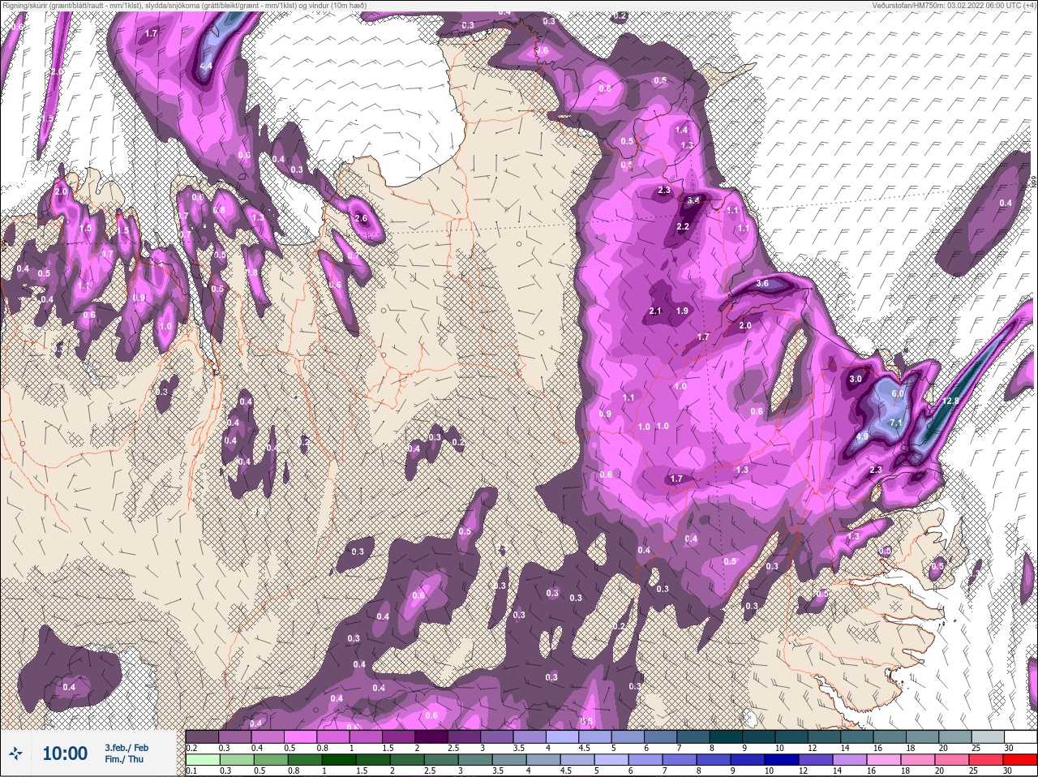Click the 3.4 precipitation value on map
The height and width of the screenshot is (777, 1038).
[693, 200]
